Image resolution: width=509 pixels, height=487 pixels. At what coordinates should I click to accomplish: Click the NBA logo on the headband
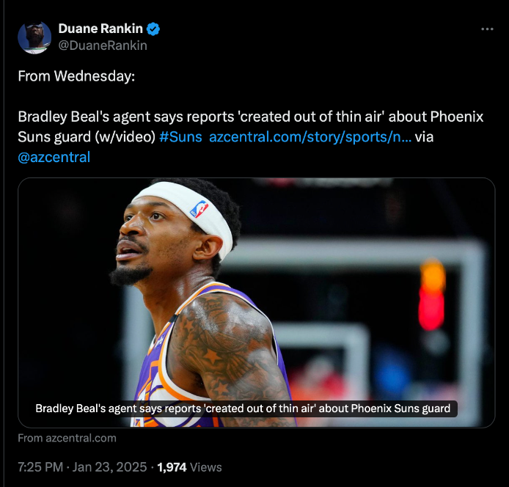pyautogui.click(x=199, y=209)
